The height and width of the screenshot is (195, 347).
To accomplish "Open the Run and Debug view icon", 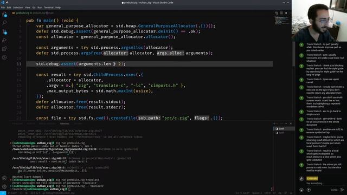I will pyautogui.click(x=4, y=40).
